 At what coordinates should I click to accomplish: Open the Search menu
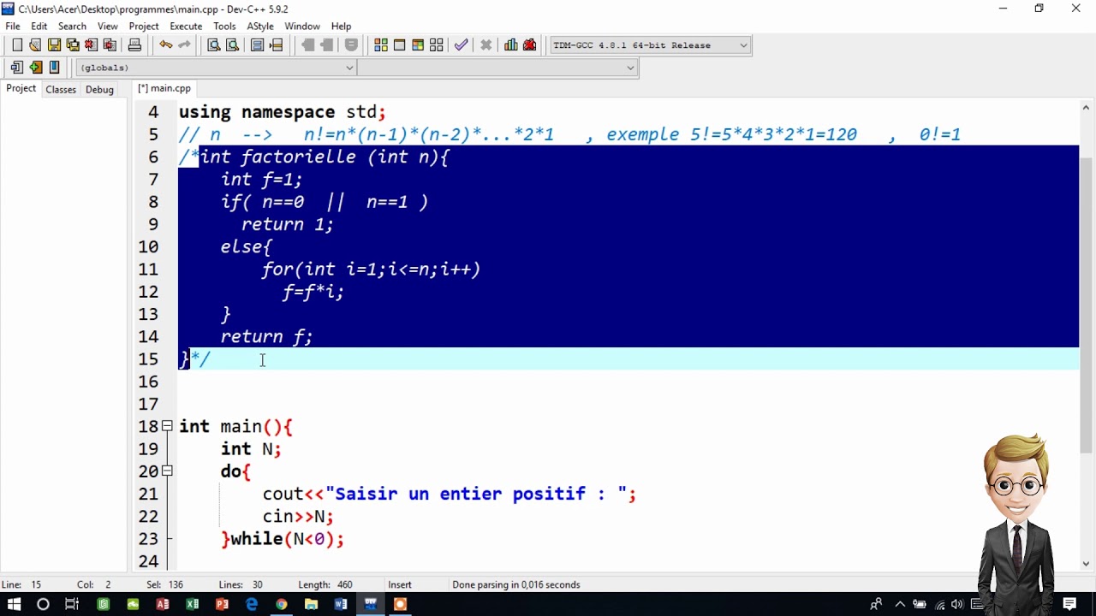click(72, 27)
